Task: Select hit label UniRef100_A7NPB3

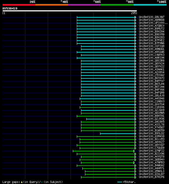Action: tap(152, 162)
